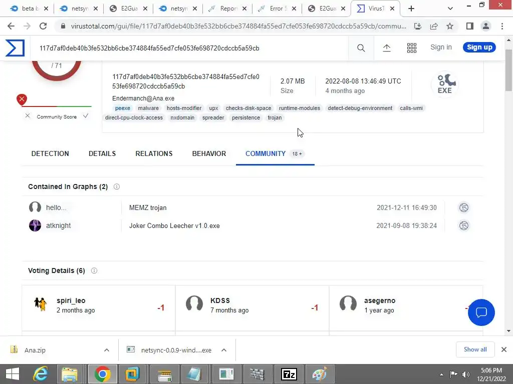Close the downloads bar
The width and height of the screenshot is (513, 384).
click(x=504, y=349)
